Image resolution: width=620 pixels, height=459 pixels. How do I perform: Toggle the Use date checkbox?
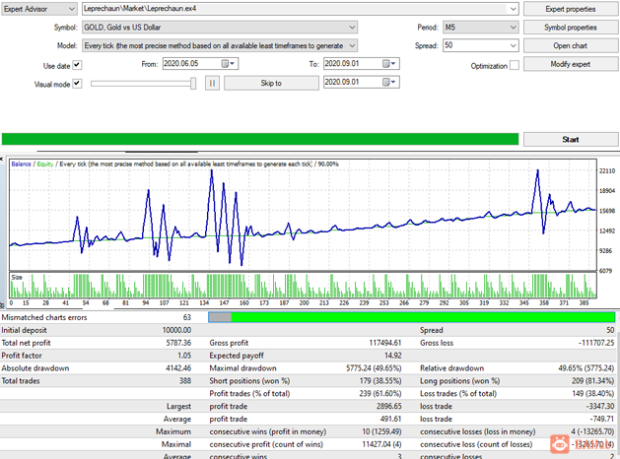[x=77, y=65]
